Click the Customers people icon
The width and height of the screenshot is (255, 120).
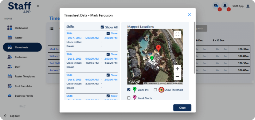10,57
